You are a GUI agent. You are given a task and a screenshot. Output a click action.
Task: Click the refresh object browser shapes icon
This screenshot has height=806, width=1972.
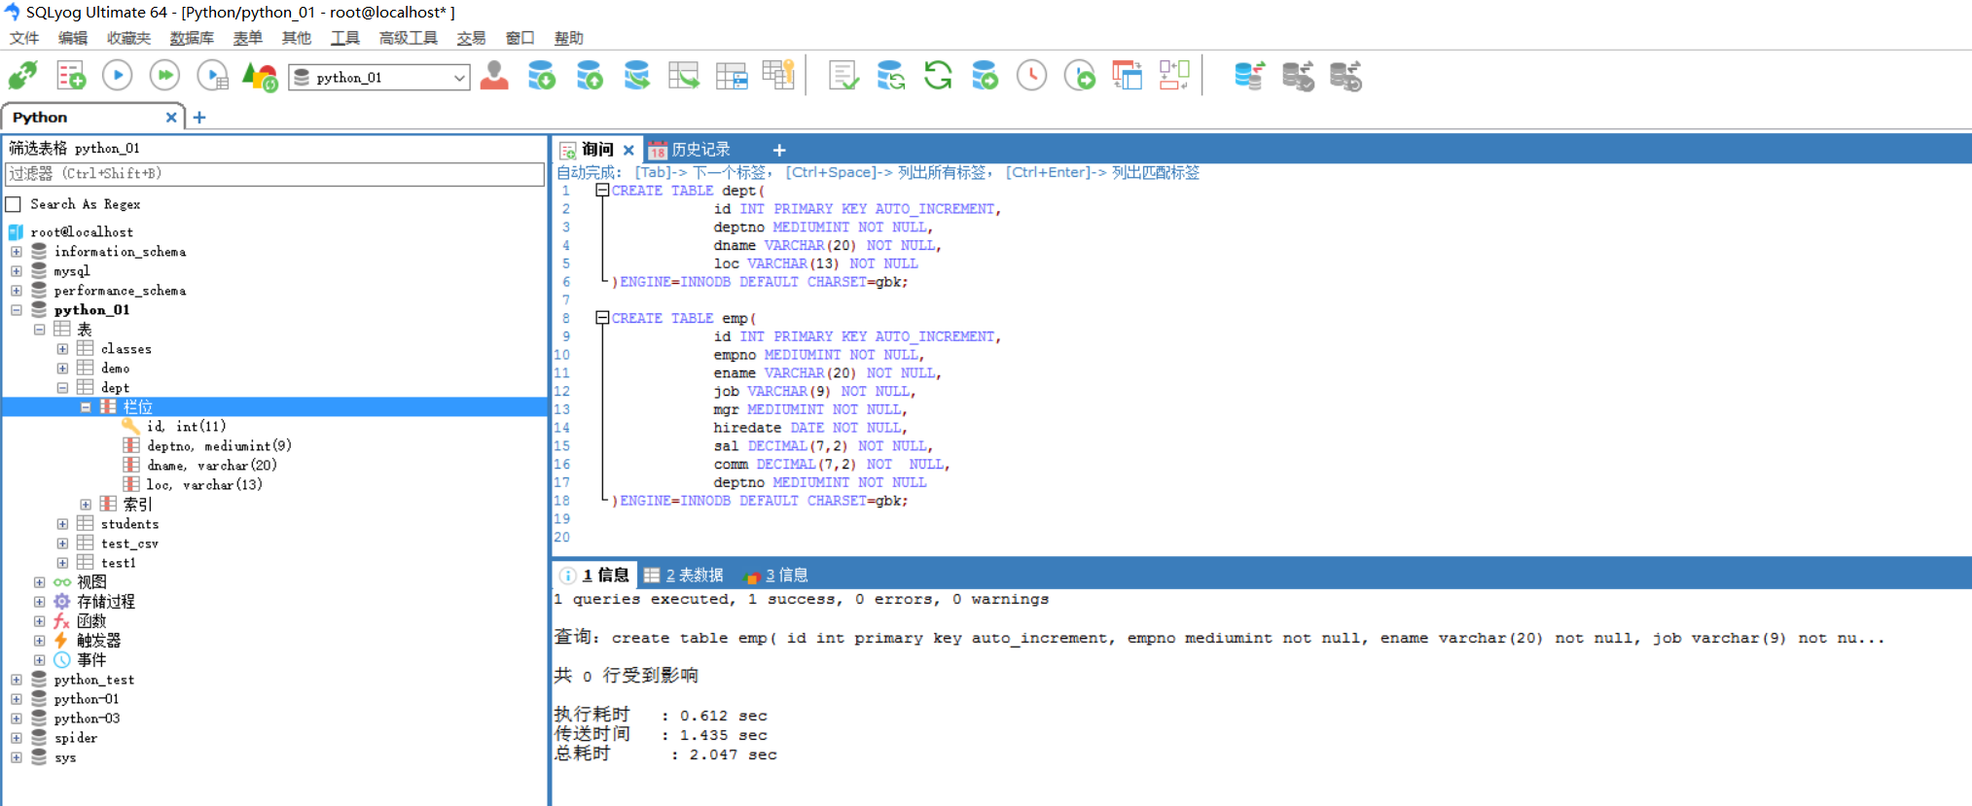click(x=260, y=76)
